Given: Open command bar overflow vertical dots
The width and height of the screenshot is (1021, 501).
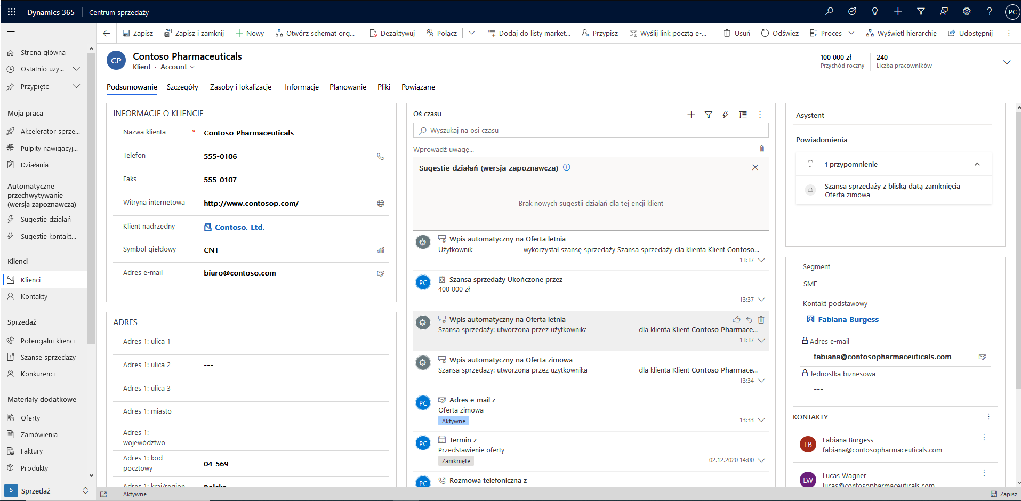Looking at the screenshot, I should 1009,33.
